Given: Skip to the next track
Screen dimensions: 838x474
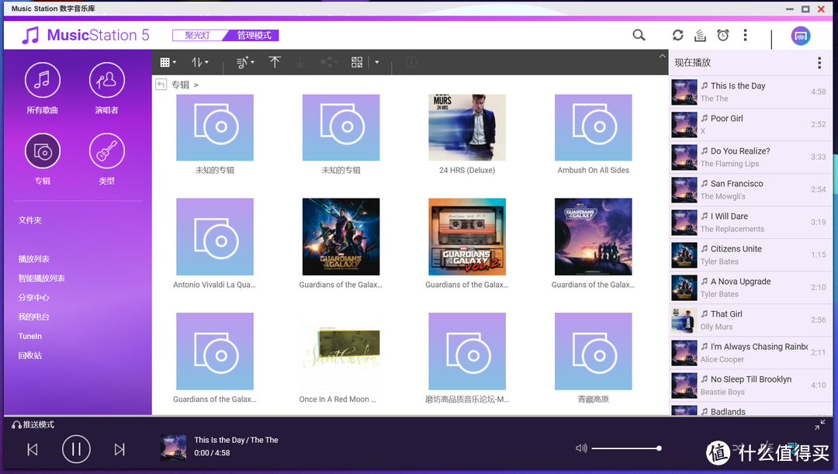Looking at the screenshot, I should [119, 449].
